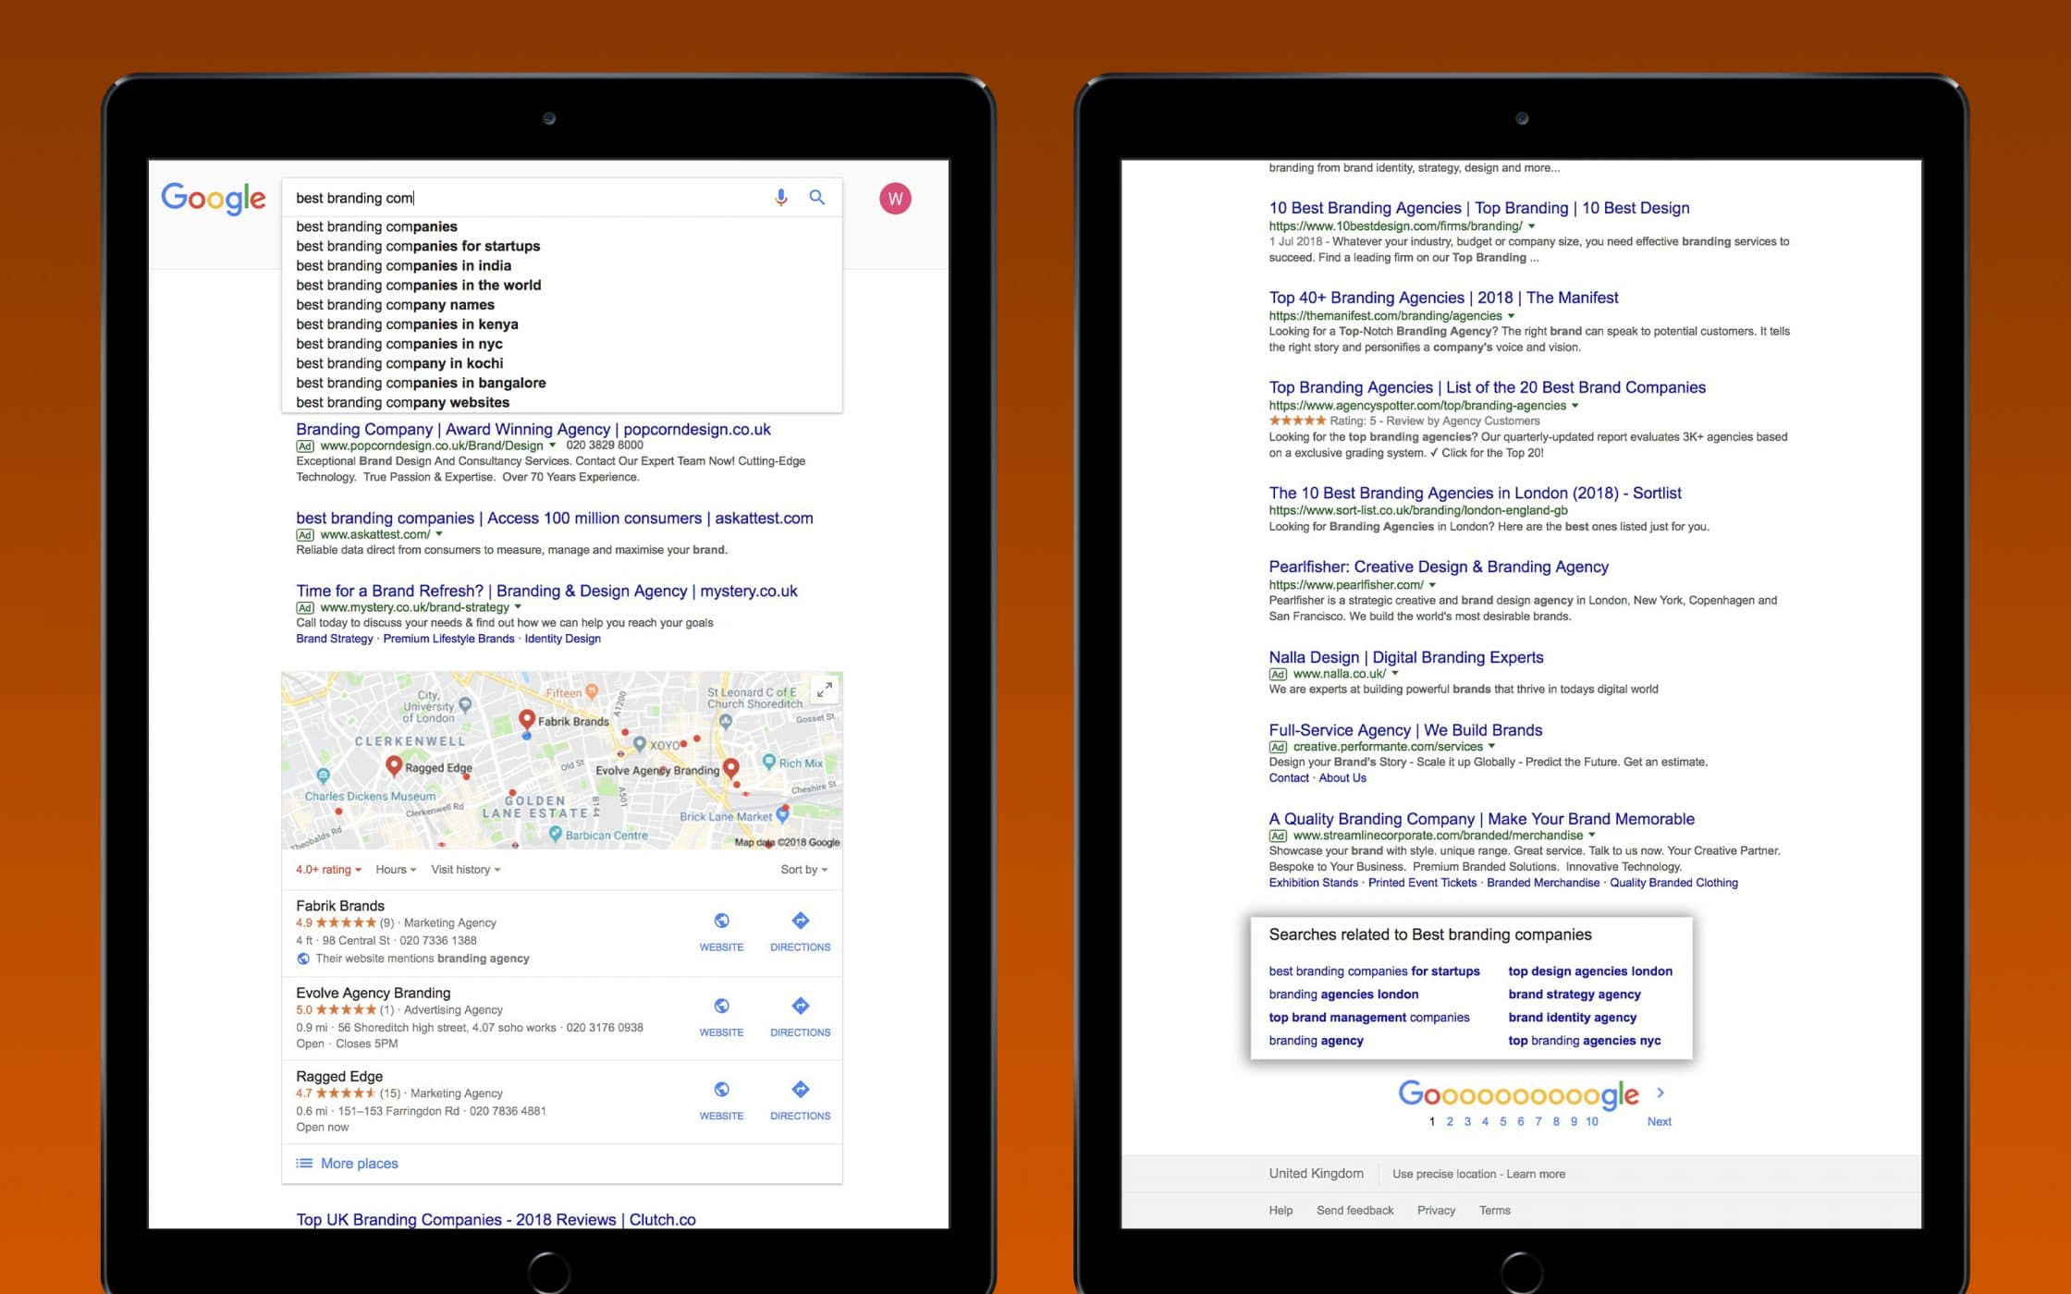This screenshot has width=2071, height=1294.
Task: Open 'Time for a Brand Refresh?' ad link
Action: click(546, 591)
